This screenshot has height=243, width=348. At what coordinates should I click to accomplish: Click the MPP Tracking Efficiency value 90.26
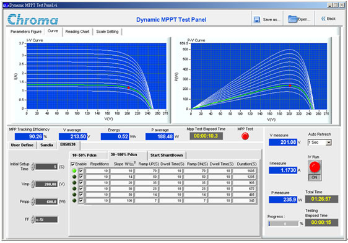29,136
